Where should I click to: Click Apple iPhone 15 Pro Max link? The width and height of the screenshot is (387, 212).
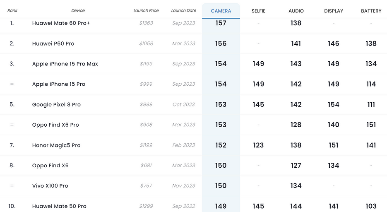click(65, 64)
